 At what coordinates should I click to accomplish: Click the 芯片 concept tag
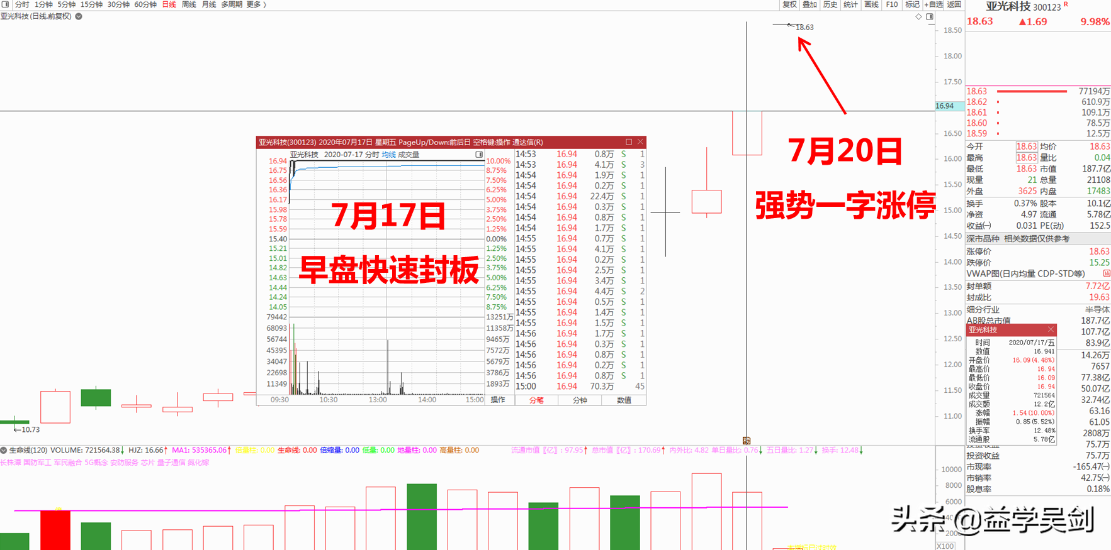pyautogui.click(x=148, y=463)
